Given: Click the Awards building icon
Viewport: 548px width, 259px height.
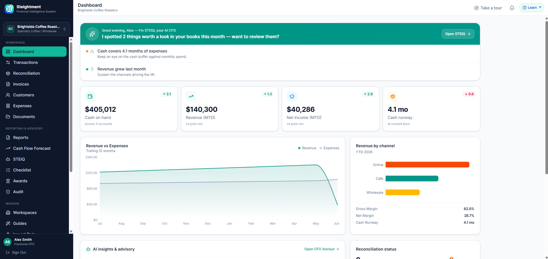Looking at the screenshot, I should coord(8,181).
